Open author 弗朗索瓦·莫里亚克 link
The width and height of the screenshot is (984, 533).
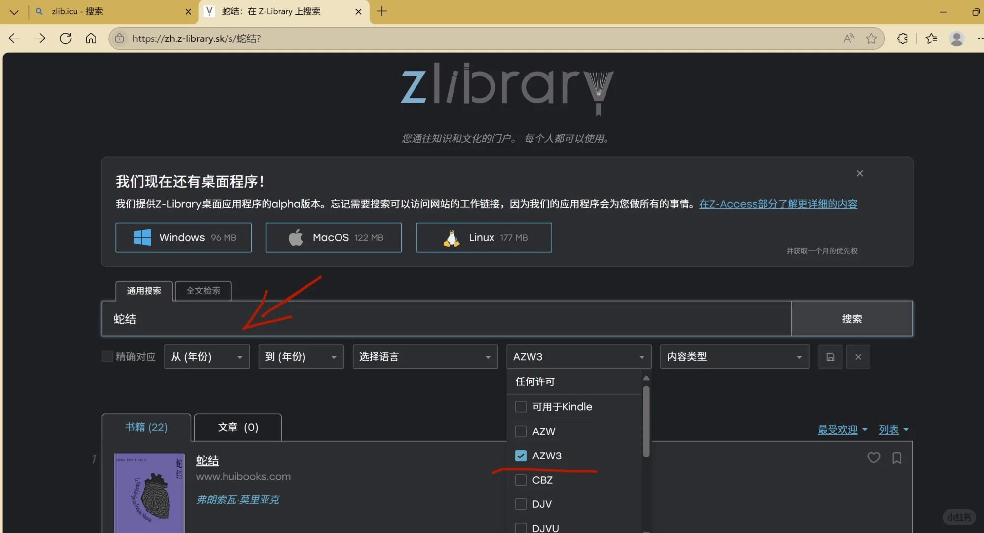238,499
